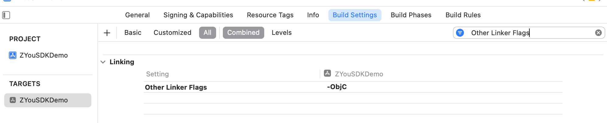Collapse the Linking section
This screenshot has height=123, width=607.
tap(103, 62)
